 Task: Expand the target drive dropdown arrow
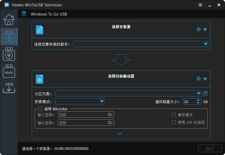pos(205,79)
